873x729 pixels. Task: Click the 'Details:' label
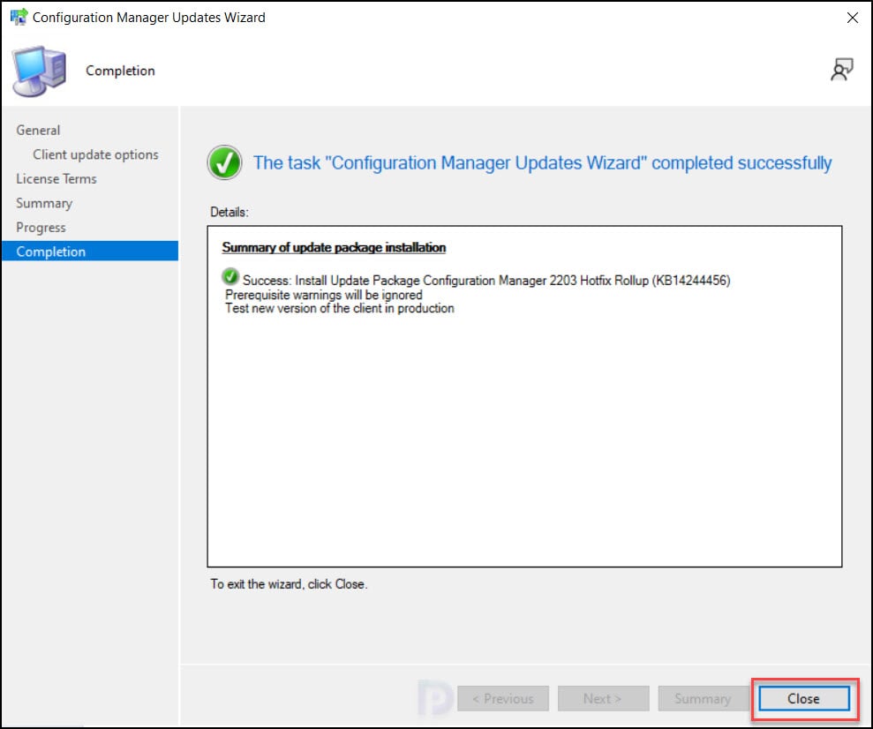coord(230,212)
